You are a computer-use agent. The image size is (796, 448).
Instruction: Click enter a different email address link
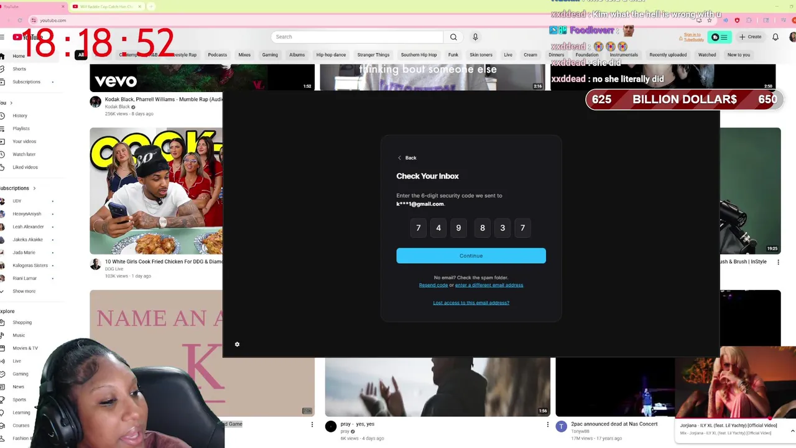coord(489,285)
